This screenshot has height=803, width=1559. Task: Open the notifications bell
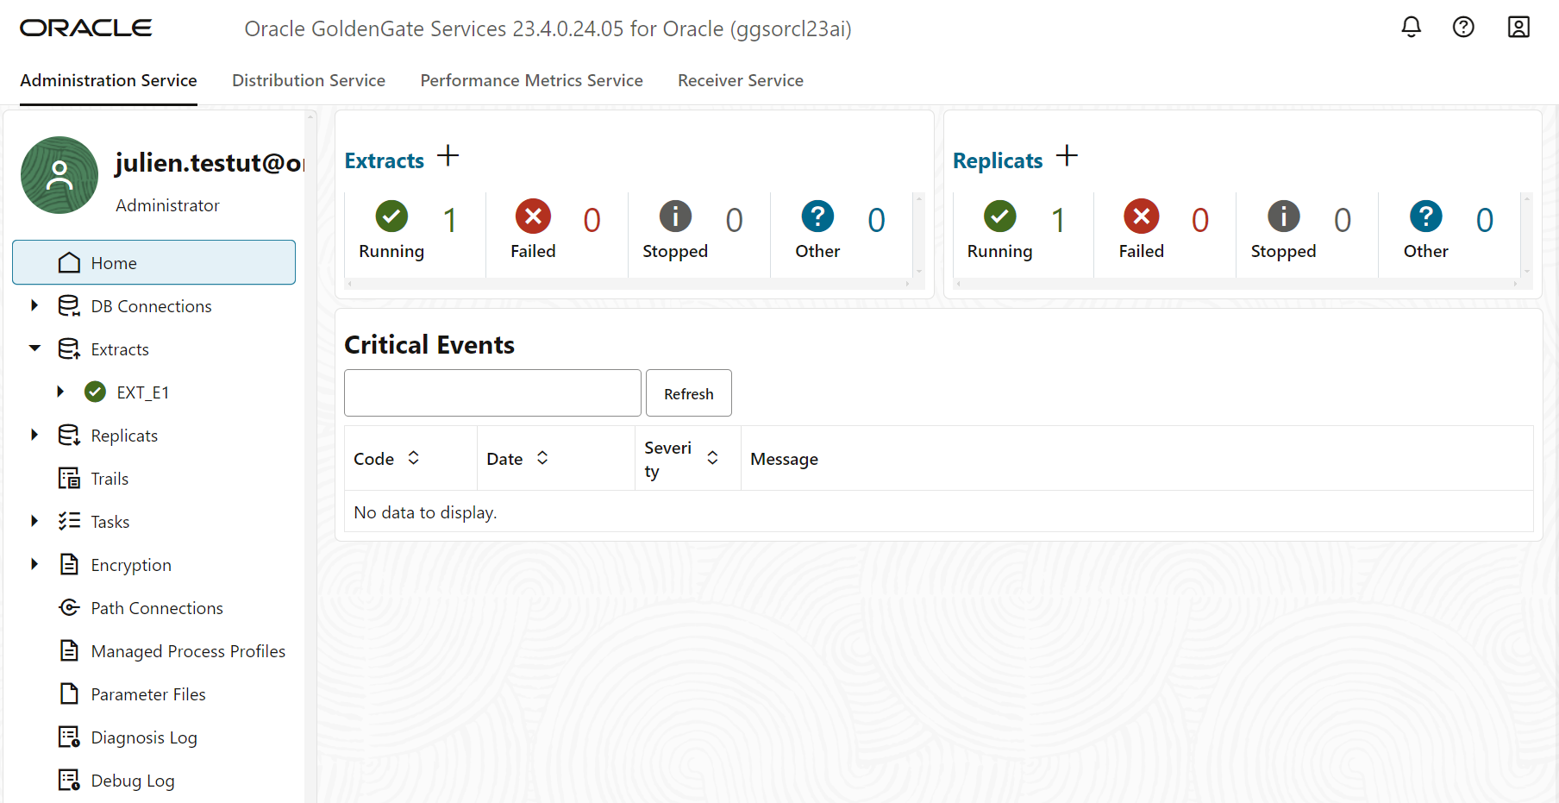point(1411,27)
